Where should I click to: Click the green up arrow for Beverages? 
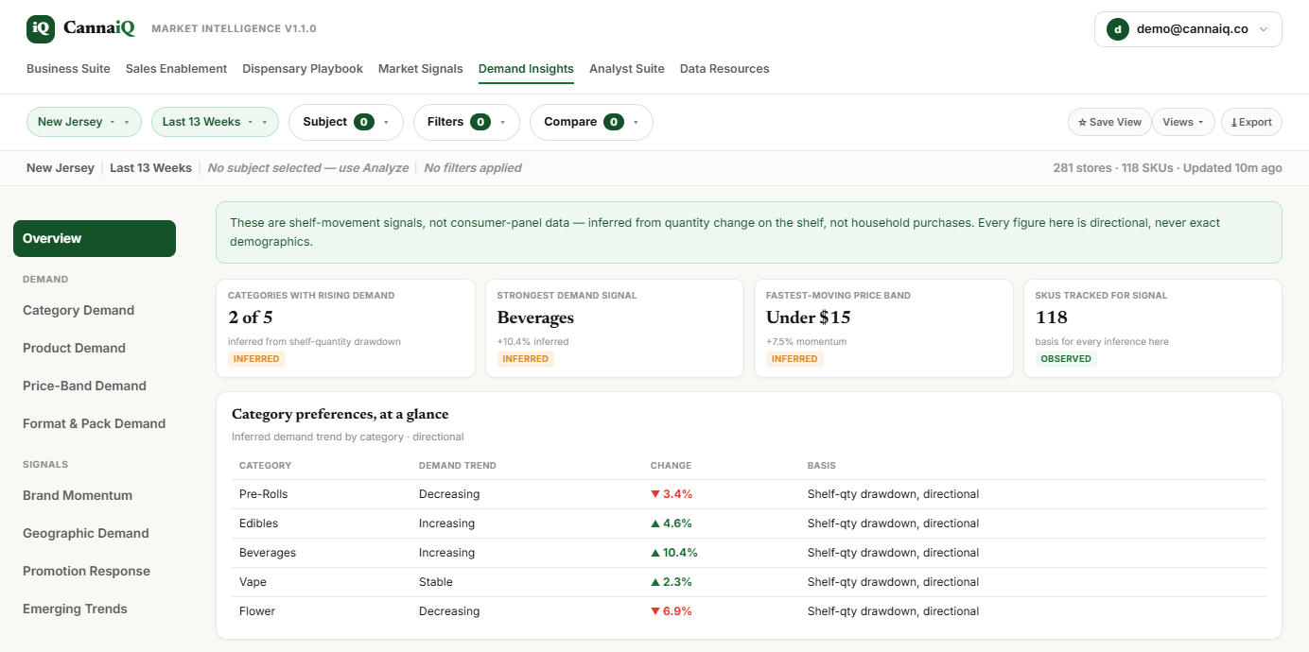coord(654,553)
